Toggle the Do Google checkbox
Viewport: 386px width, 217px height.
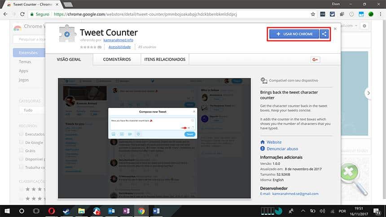tap(21, 143)
